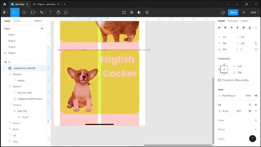The width and height of the screenshot is (261, 147).
Task: Open zoom level dropdown
Action: [x=254, y=13]
